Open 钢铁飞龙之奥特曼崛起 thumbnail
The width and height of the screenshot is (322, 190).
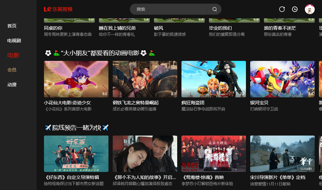pyautogui.click(x=145, y=79)
